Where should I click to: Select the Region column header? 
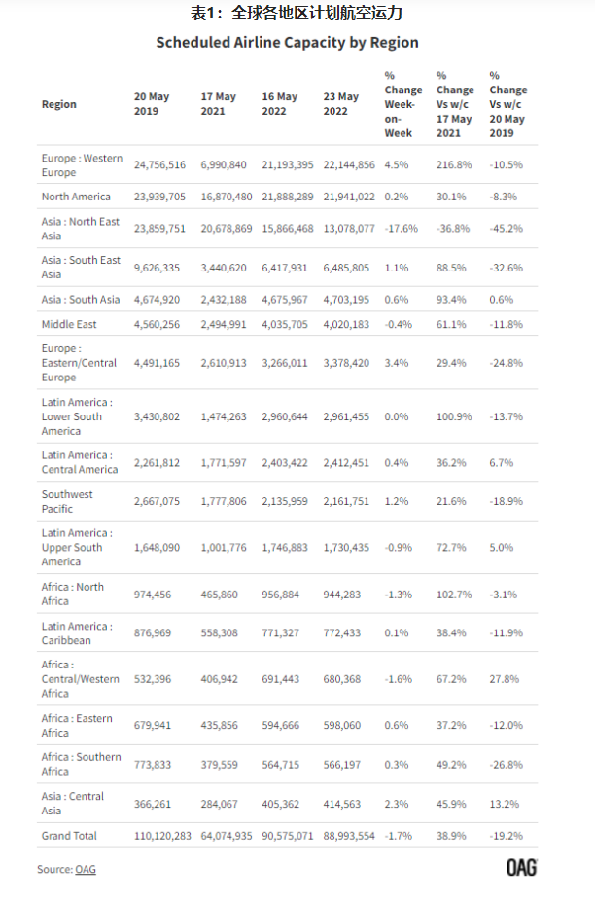pyautogui.click(x=58, y=104)
